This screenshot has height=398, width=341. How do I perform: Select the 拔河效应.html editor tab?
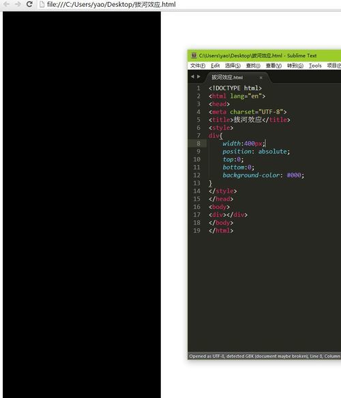pyautogui.click(x=227, y=77)
